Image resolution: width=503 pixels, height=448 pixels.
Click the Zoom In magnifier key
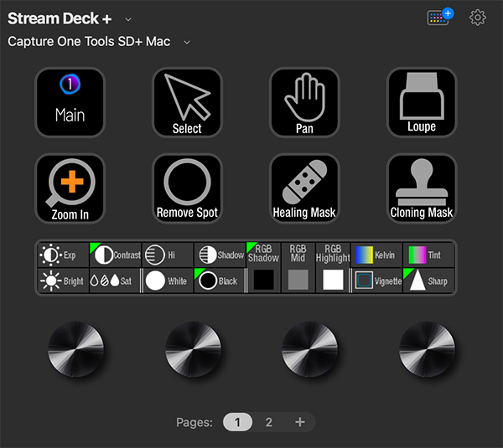point(70,188)
